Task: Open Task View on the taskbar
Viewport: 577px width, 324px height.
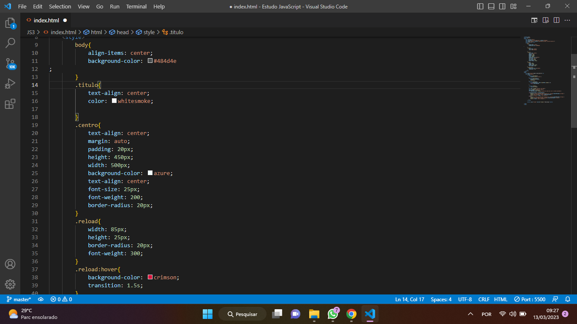Action: (277, 314)
